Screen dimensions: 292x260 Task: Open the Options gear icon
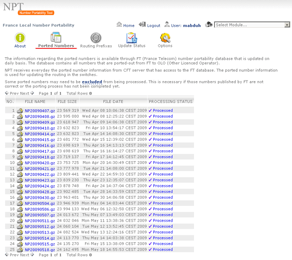tap(165, 37)
